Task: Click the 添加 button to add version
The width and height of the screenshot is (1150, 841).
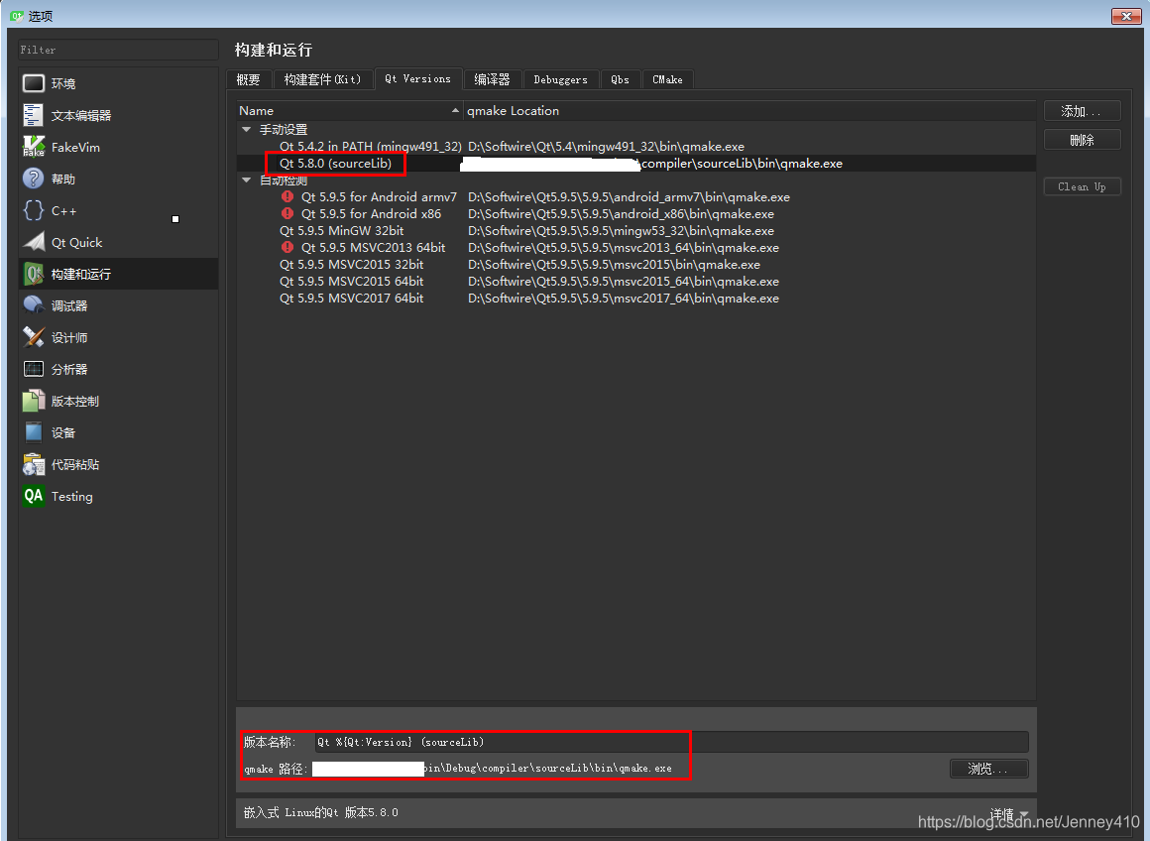Action: tap(1082, 110)
